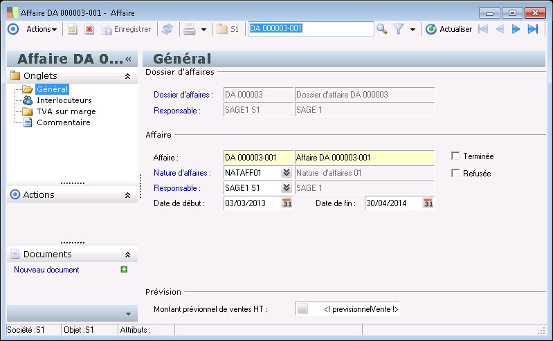Open the Nature d'affaires NATAFF01 dropdown
Screen dimensions: 553x341
(287, 172)
